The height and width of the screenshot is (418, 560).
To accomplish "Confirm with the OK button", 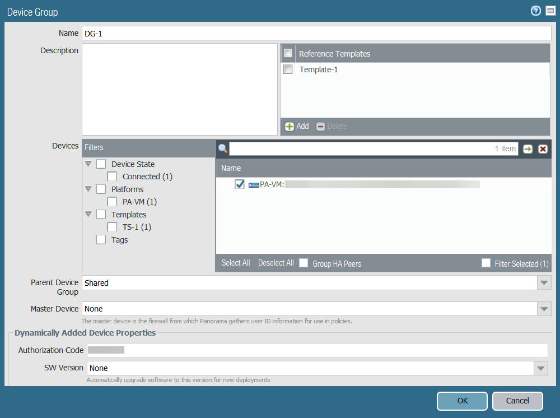I will click(x=462, y=401).
